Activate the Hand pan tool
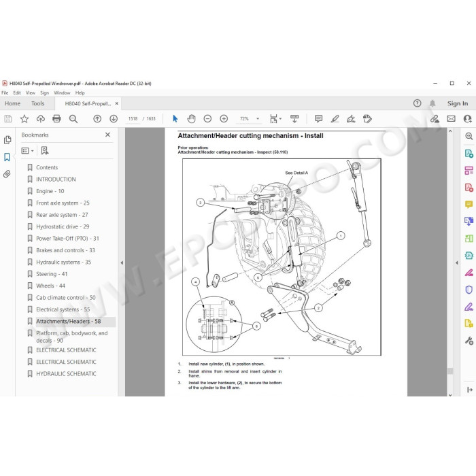476x476 pixels. [191, 119]
